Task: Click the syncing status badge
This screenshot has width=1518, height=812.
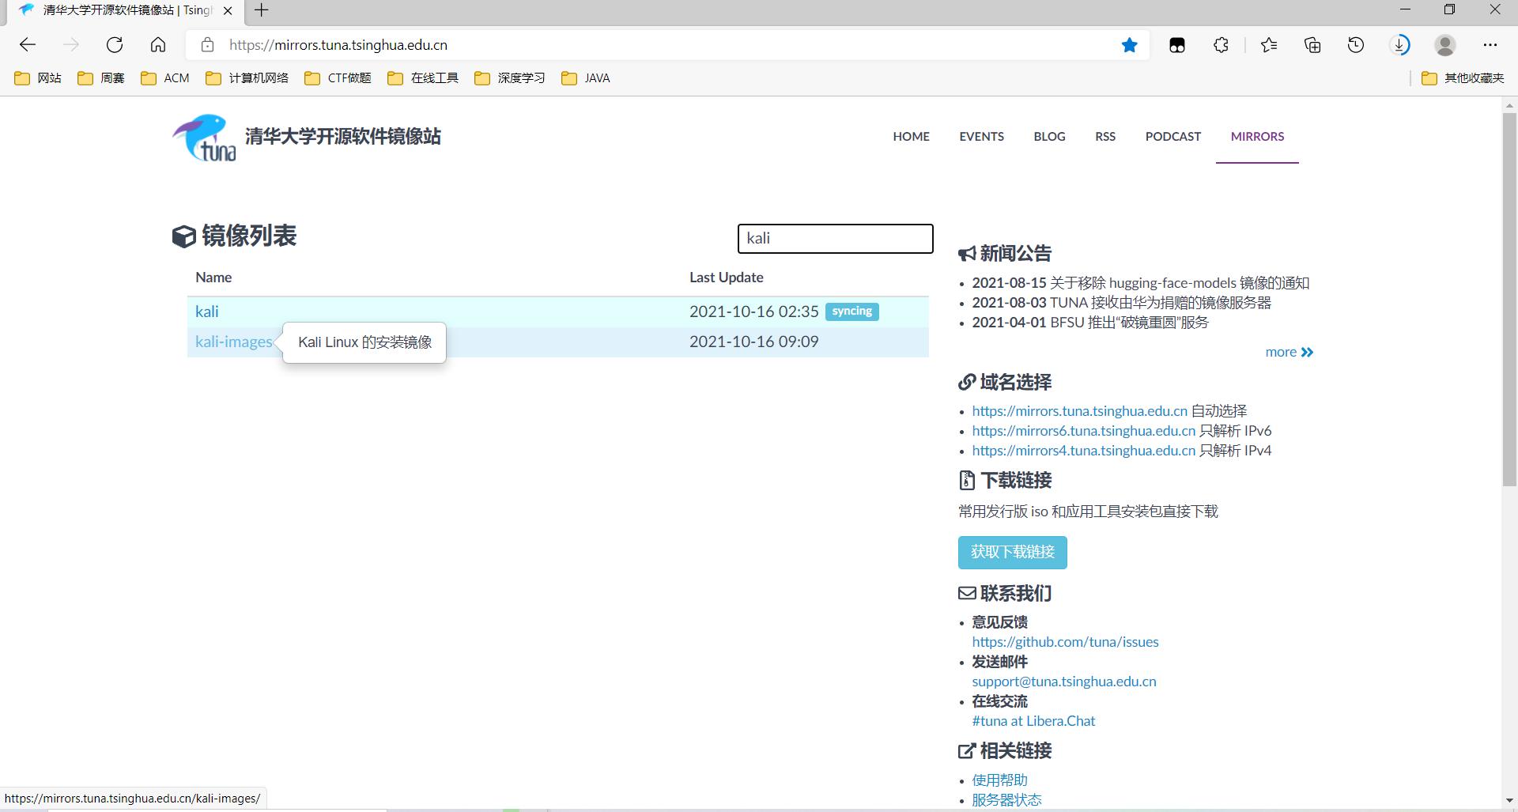Action: pyautogui.click(x=852, y=312)
